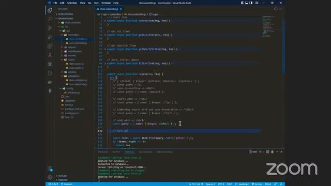Screen dimensions: 331x186
Task: Switch to the Output panel tab
Action: 116,152
